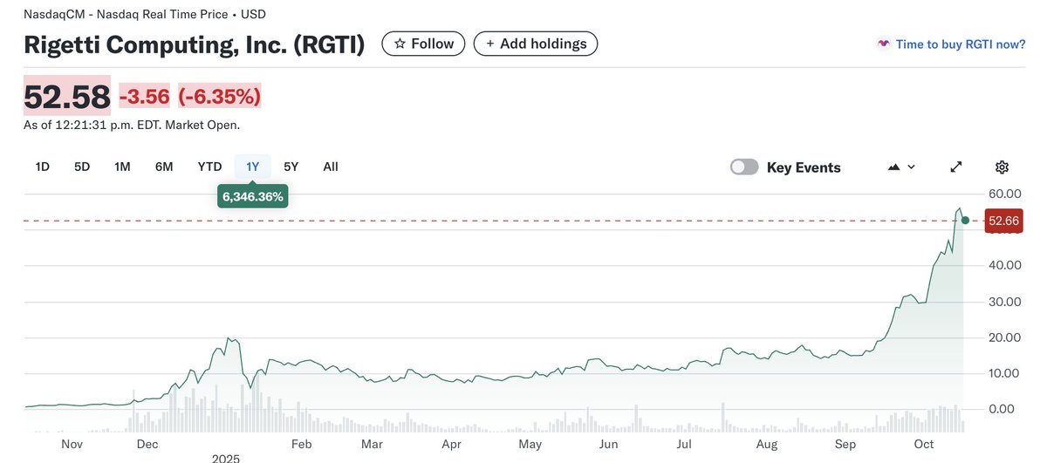Click the Nov month label
The height and width of the screenshot is (463, 1047).
coord(72,445)
